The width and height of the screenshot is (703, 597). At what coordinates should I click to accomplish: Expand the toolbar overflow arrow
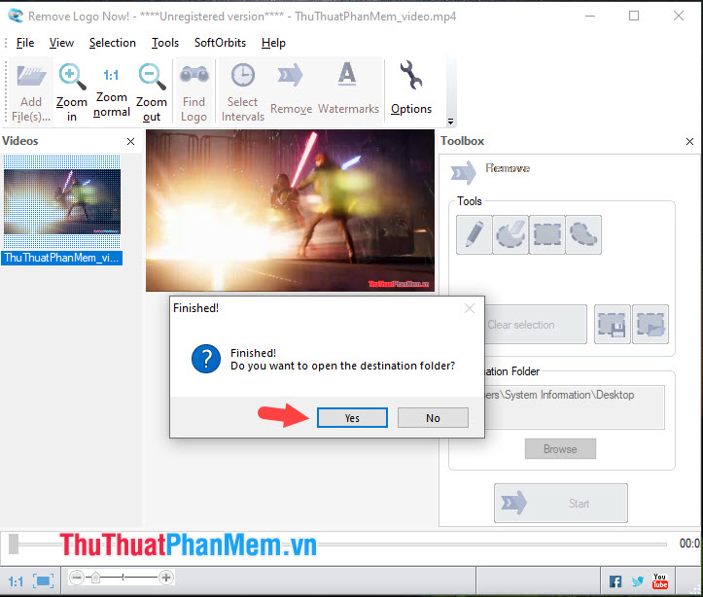coord(450,122)
